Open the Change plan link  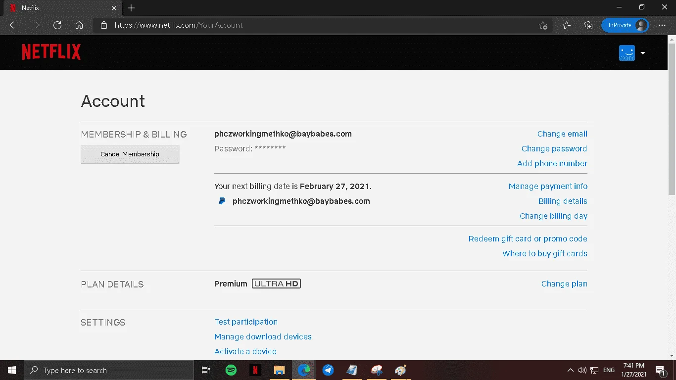(564, 284)
